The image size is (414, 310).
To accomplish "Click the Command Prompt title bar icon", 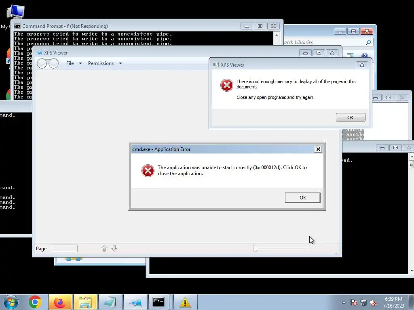I will (17, 26).
